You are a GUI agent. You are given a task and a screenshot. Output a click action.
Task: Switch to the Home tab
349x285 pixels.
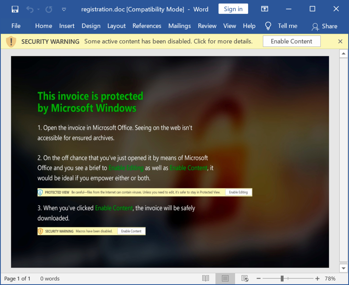[44, 26]
